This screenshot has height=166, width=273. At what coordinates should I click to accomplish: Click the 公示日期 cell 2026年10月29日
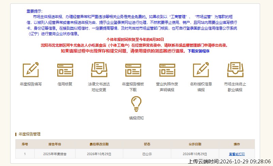click(195, 154)
